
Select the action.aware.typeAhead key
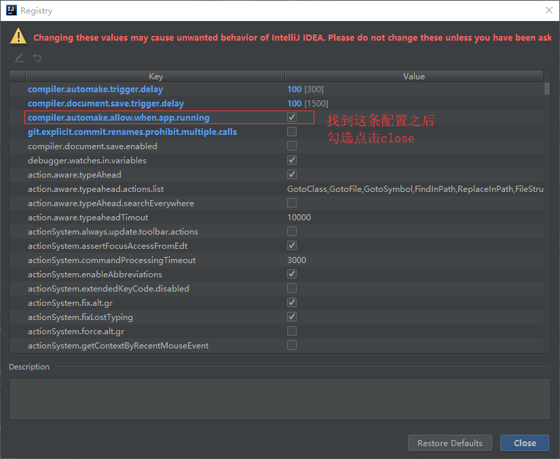[75, 175]
